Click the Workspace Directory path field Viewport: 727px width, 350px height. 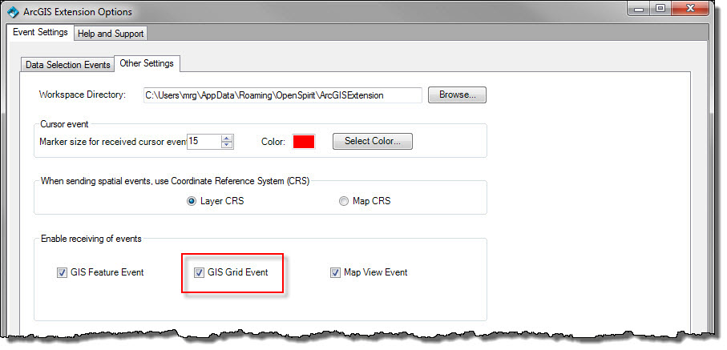pyautogui.click(x=282, y=95)
